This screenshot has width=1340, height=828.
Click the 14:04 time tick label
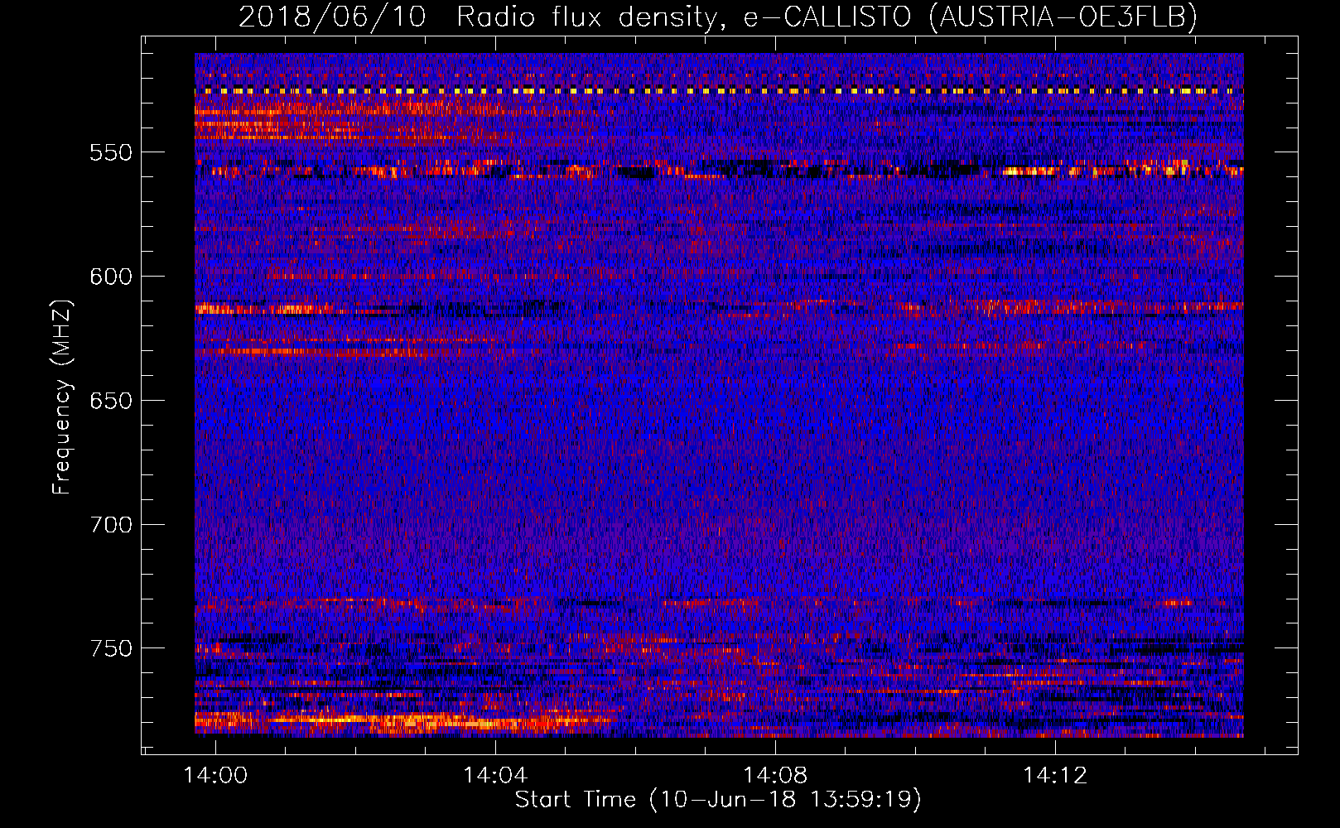click(x=495, y=776)
